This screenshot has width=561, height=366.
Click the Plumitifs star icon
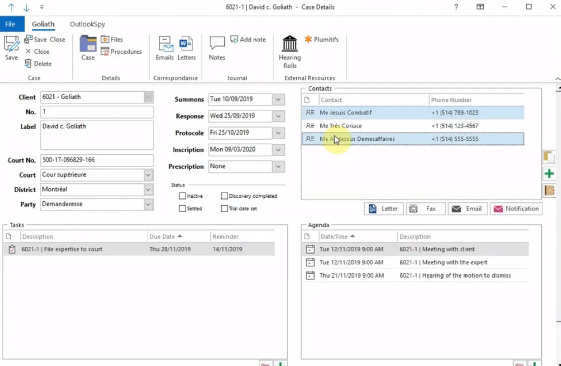pyautogui.click(x=308, y=40)
